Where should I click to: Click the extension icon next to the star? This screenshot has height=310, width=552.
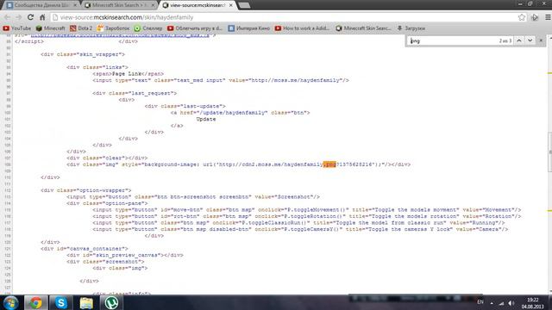click(535, 17)
